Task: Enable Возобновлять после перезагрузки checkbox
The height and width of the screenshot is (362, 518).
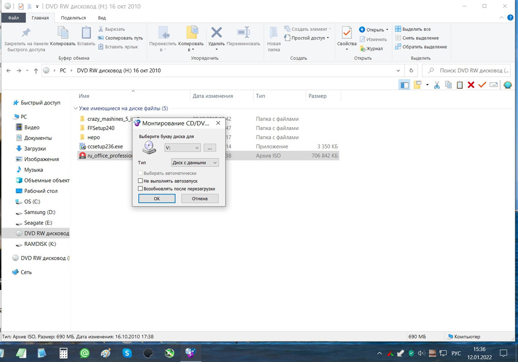Action: (x=140, y=189)
